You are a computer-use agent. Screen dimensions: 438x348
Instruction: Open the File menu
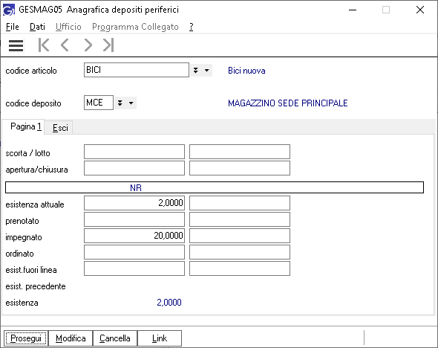[x=13, y=27]
